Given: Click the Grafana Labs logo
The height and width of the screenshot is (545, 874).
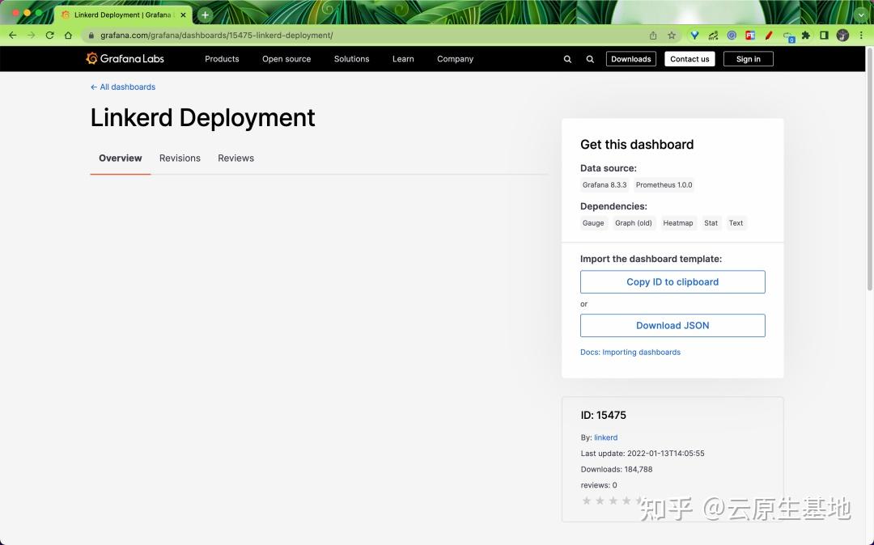Looking at the screenshot, I should pyautogui.click(x=125, y=58).
